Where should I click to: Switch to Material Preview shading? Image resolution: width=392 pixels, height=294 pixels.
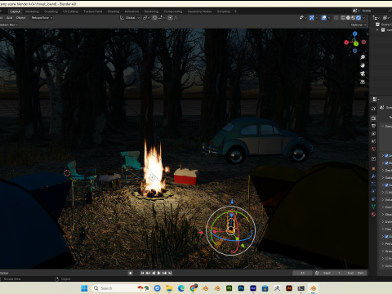click(x=354, y=18)
